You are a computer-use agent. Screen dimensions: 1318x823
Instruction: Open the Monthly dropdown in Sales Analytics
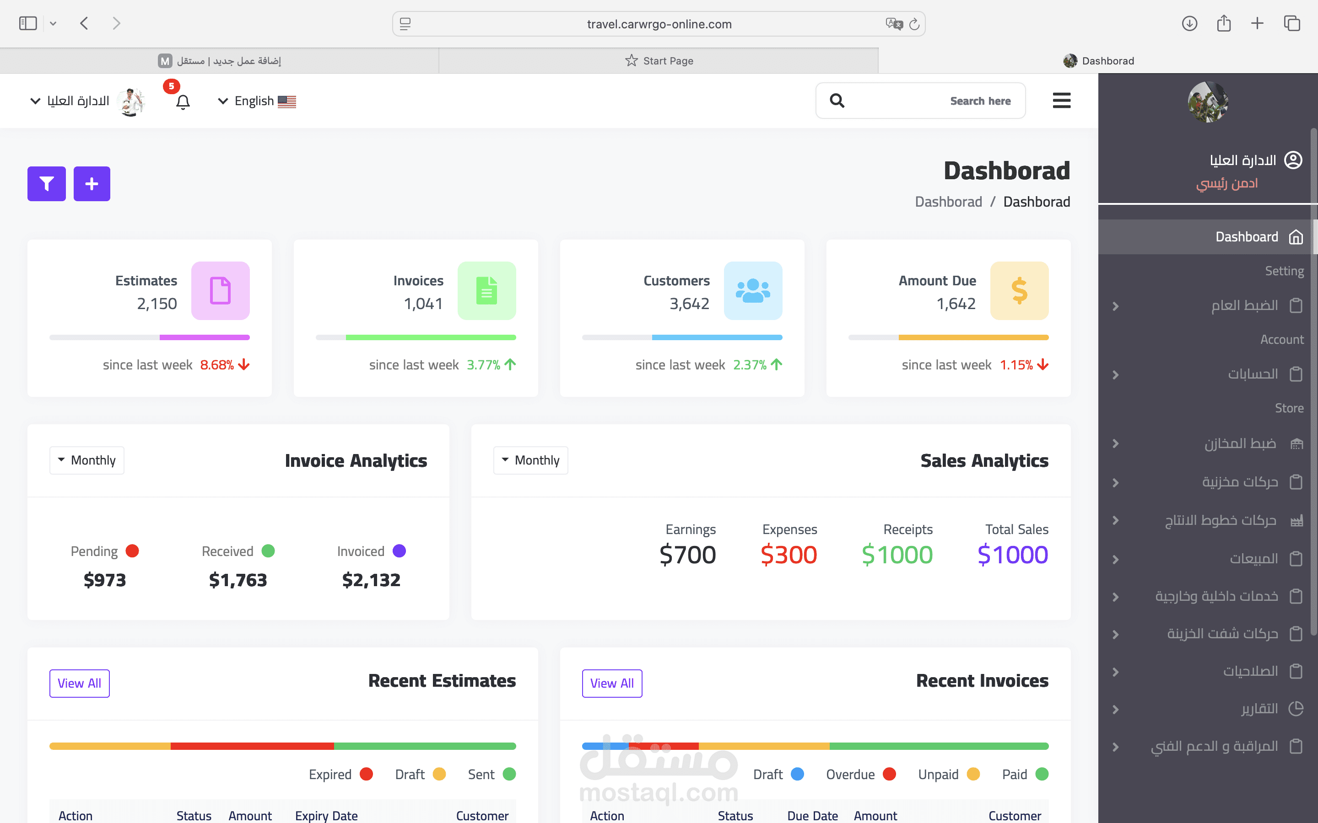[x=530, y=460]
